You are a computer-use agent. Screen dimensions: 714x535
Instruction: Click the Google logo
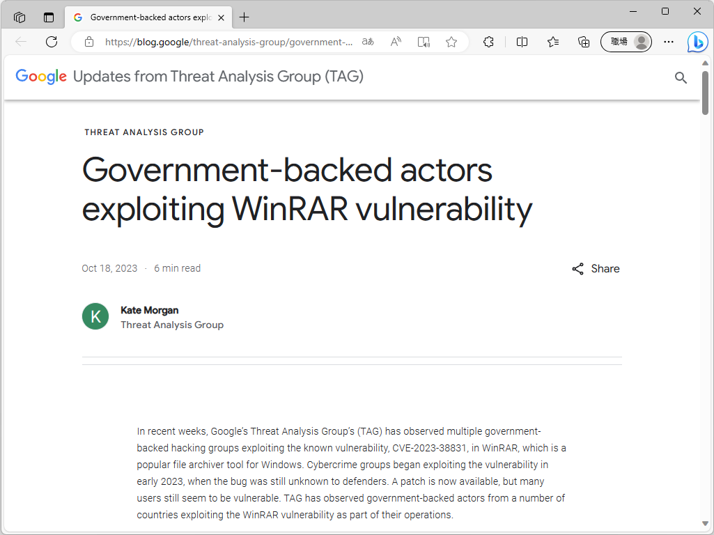tap(40, 77)
